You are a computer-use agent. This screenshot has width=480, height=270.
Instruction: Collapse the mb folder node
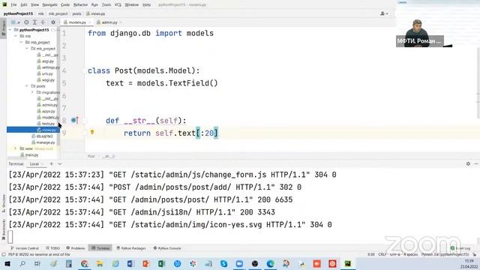coord(16,36)
